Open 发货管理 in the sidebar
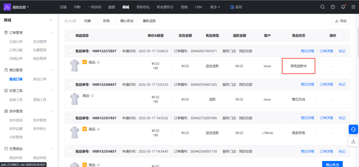This screenshot has width=359, height=167. 40,42
